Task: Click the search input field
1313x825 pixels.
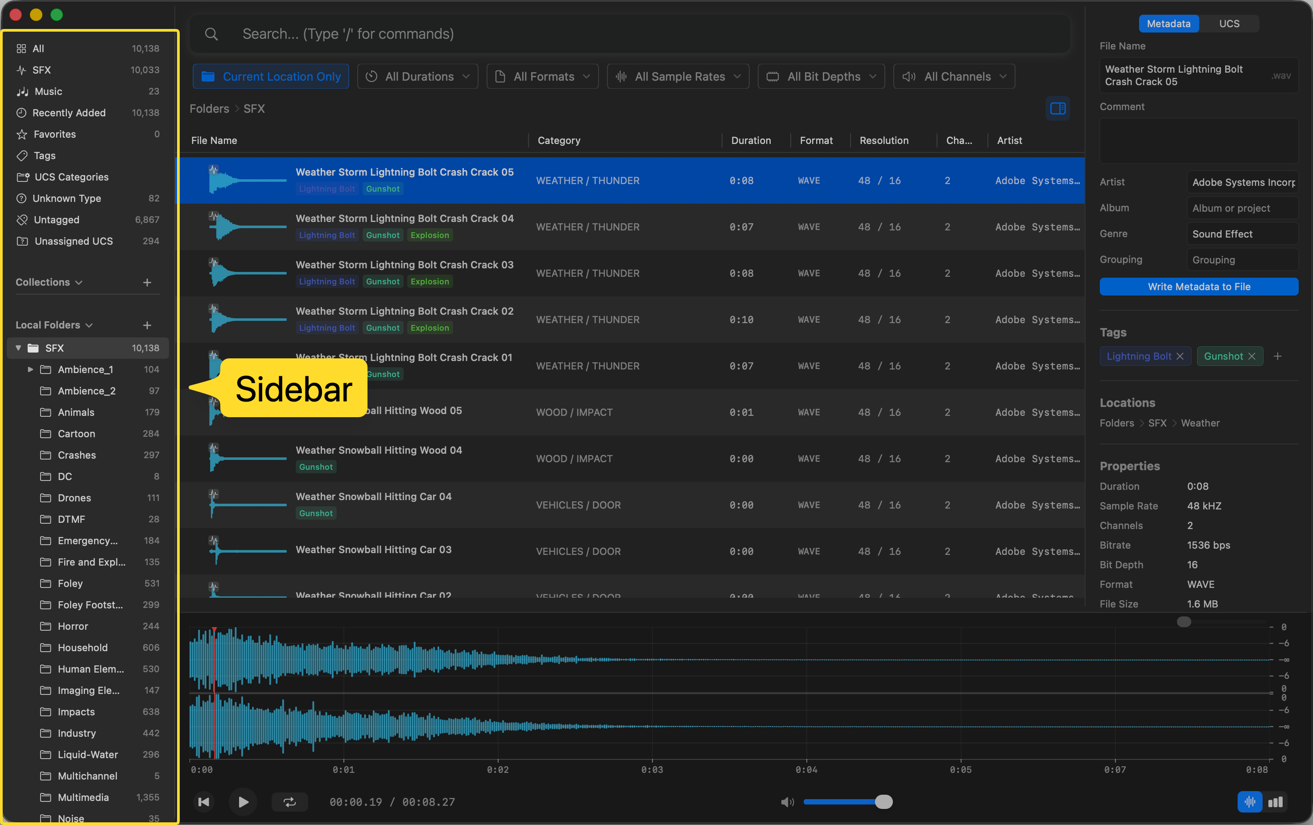Action: point(630,34)
